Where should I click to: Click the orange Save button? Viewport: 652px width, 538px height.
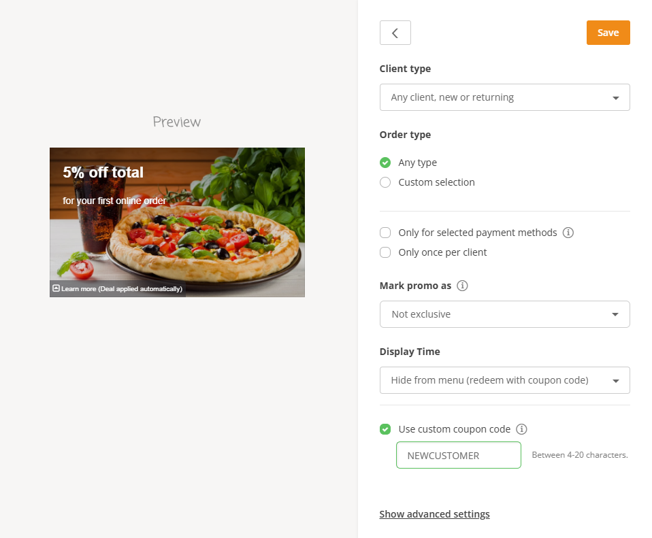pyautogui.click(x=608, y=33)
